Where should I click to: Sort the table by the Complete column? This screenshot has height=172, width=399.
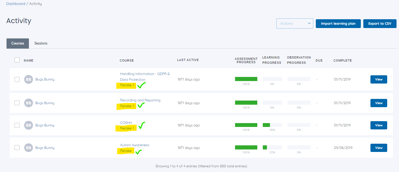pyautogui.click(x=342, y=60)
